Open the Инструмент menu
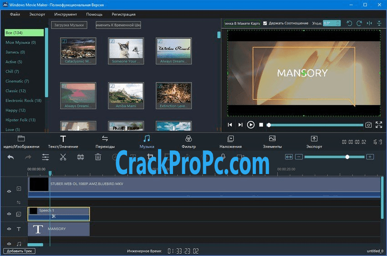This screenshot has width=387, height=256. (66, 14)
